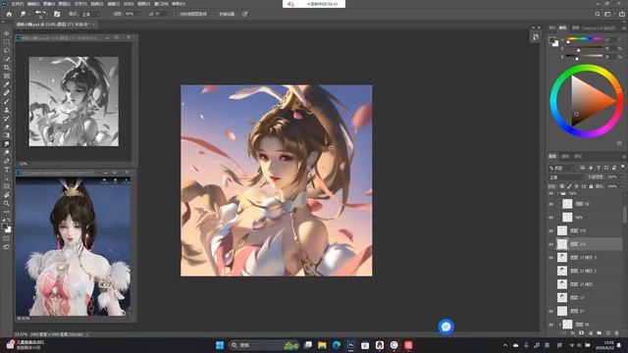Switch foreground and background colors

8,220
